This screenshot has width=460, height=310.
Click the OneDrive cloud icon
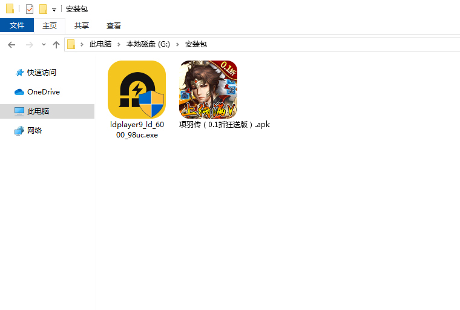tap(19, 92)
